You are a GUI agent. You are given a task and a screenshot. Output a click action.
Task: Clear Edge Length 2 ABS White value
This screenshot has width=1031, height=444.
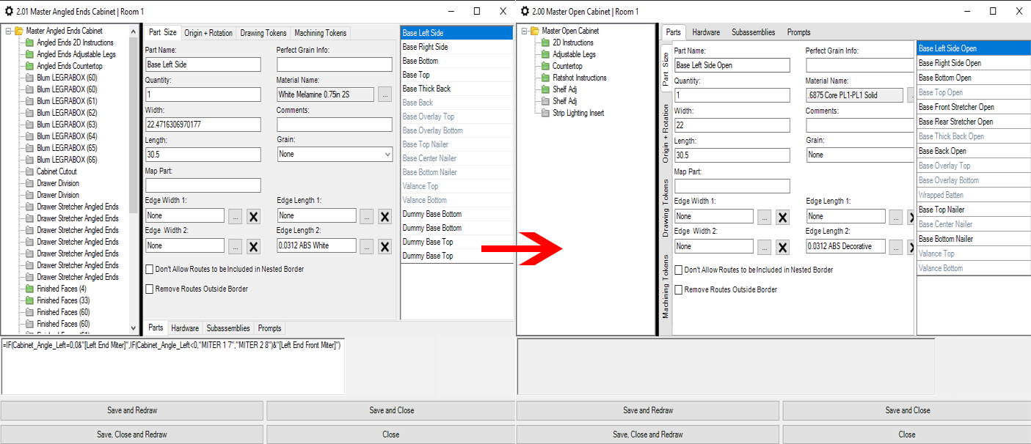coord(385,246)
